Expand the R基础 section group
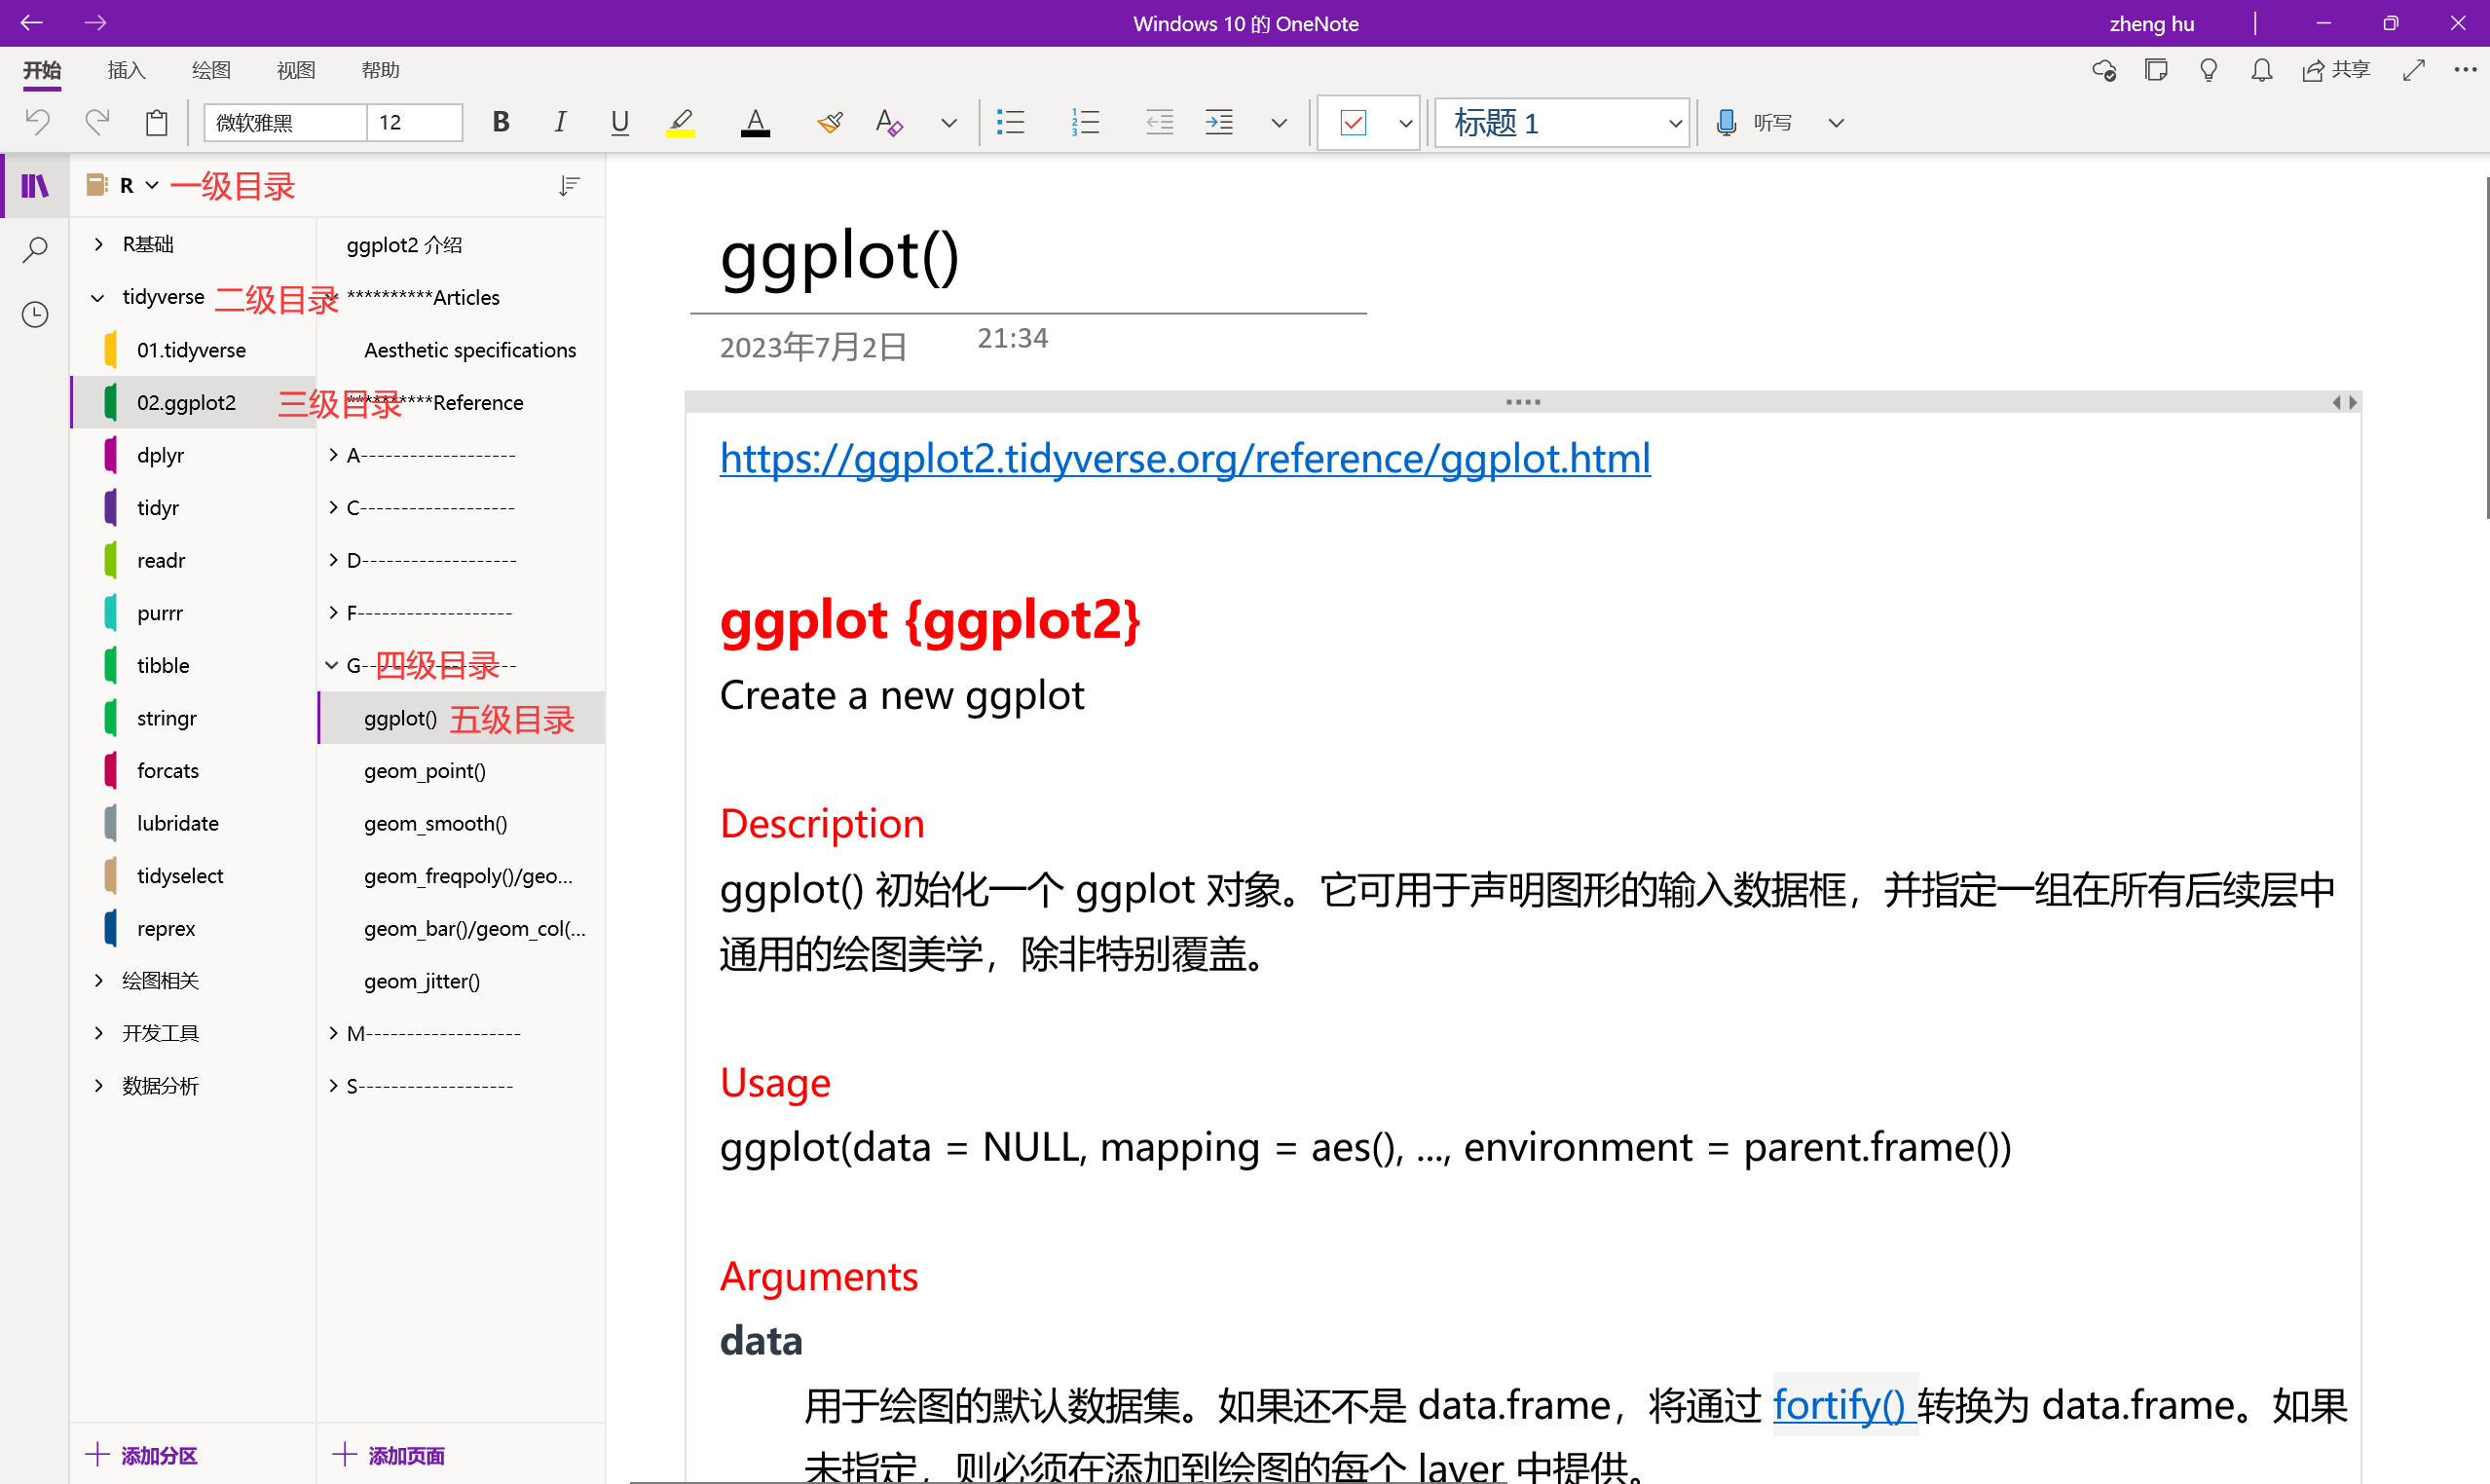 coord(98,244)
